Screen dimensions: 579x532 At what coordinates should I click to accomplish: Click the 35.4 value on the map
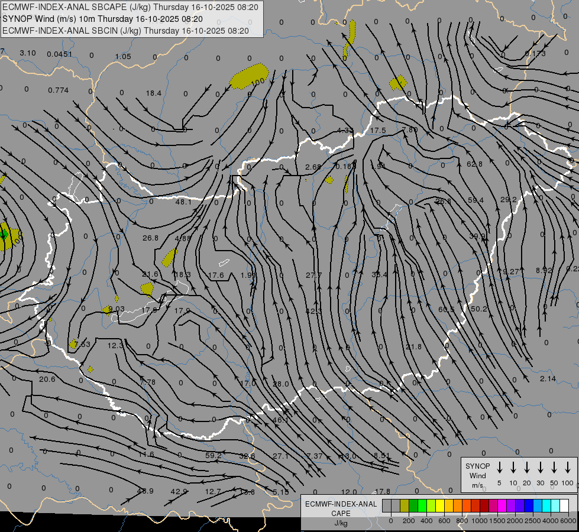380,274
